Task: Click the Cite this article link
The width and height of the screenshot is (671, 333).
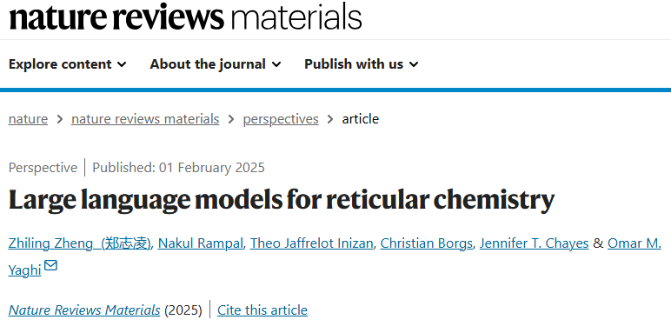Action: [x=262, y=310]
